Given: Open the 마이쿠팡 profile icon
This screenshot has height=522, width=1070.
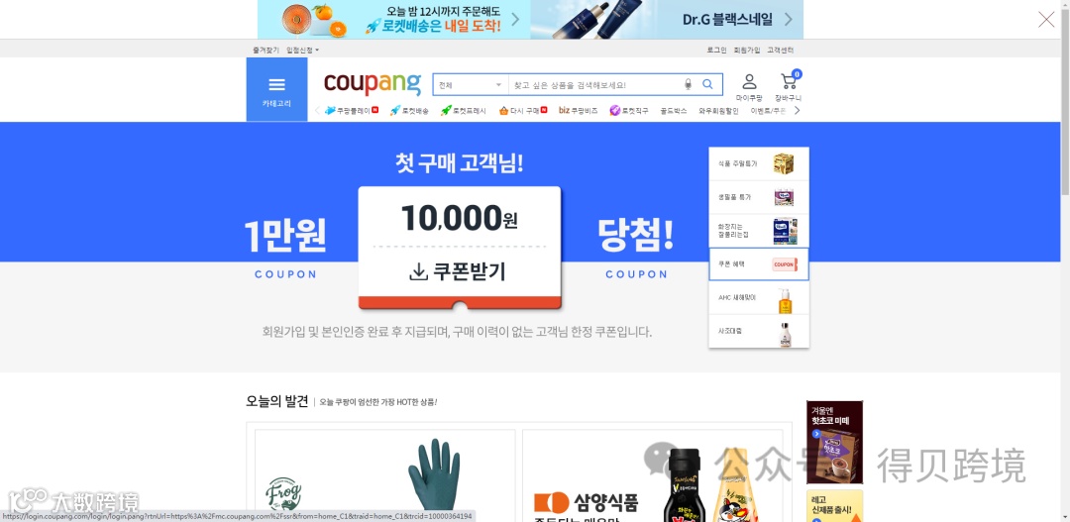Looking at the screenshot, I should [x=749, y=87].
